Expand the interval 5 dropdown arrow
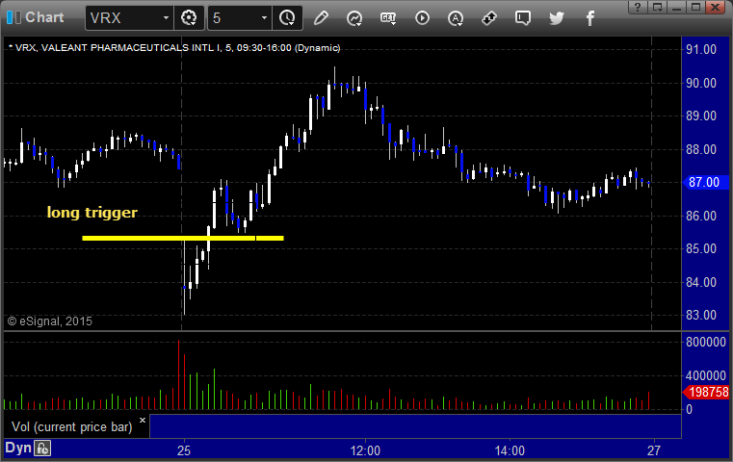The image size is (733, 462). (264, 18)
